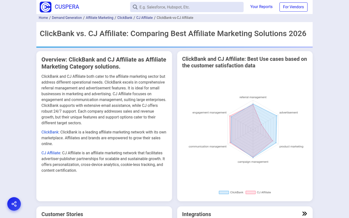
Task: Toggle the CJ Affiliate series in the legend
Action: click(x=263, y=192)
